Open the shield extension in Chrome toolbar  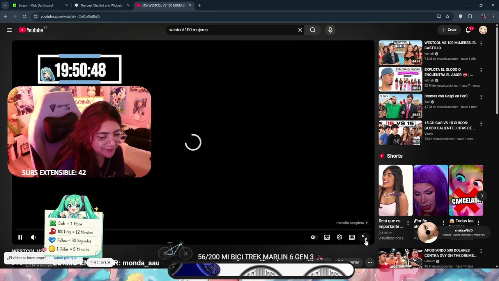460,16
